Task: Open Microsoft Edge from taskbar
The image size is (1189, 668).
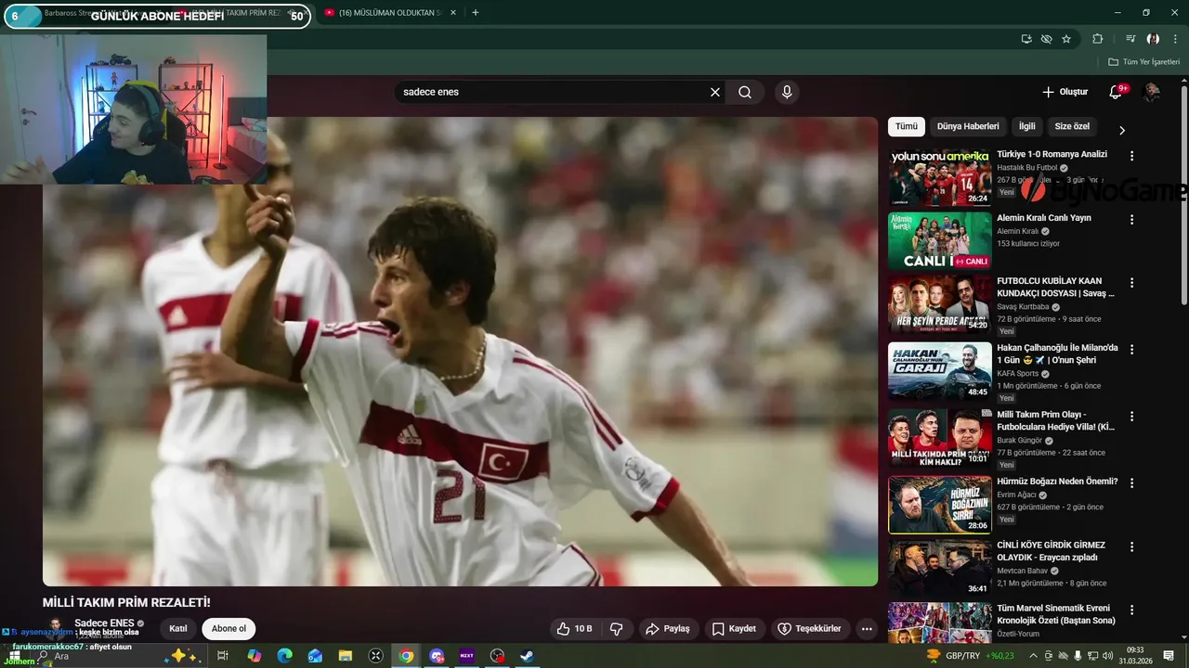Action: click(284, 656)
